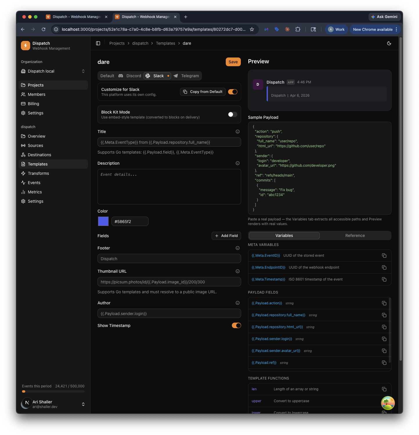The height and width of the screenshot is (435, 419).
Task: Click the Dispatch lightning bolt logo
Action: click(26, 46)
